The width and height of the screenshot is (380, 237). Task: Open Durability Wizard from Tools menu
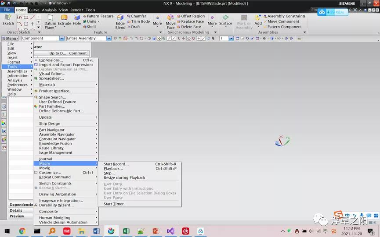click(65, 205)
